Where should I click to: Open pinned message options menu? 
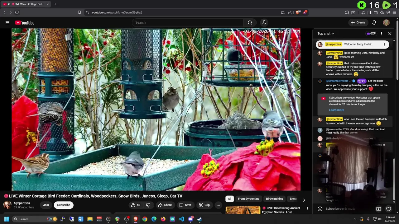tap(384, 44)
